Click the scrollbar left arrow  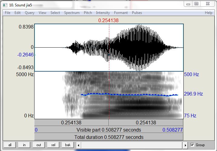click(78, 145)
